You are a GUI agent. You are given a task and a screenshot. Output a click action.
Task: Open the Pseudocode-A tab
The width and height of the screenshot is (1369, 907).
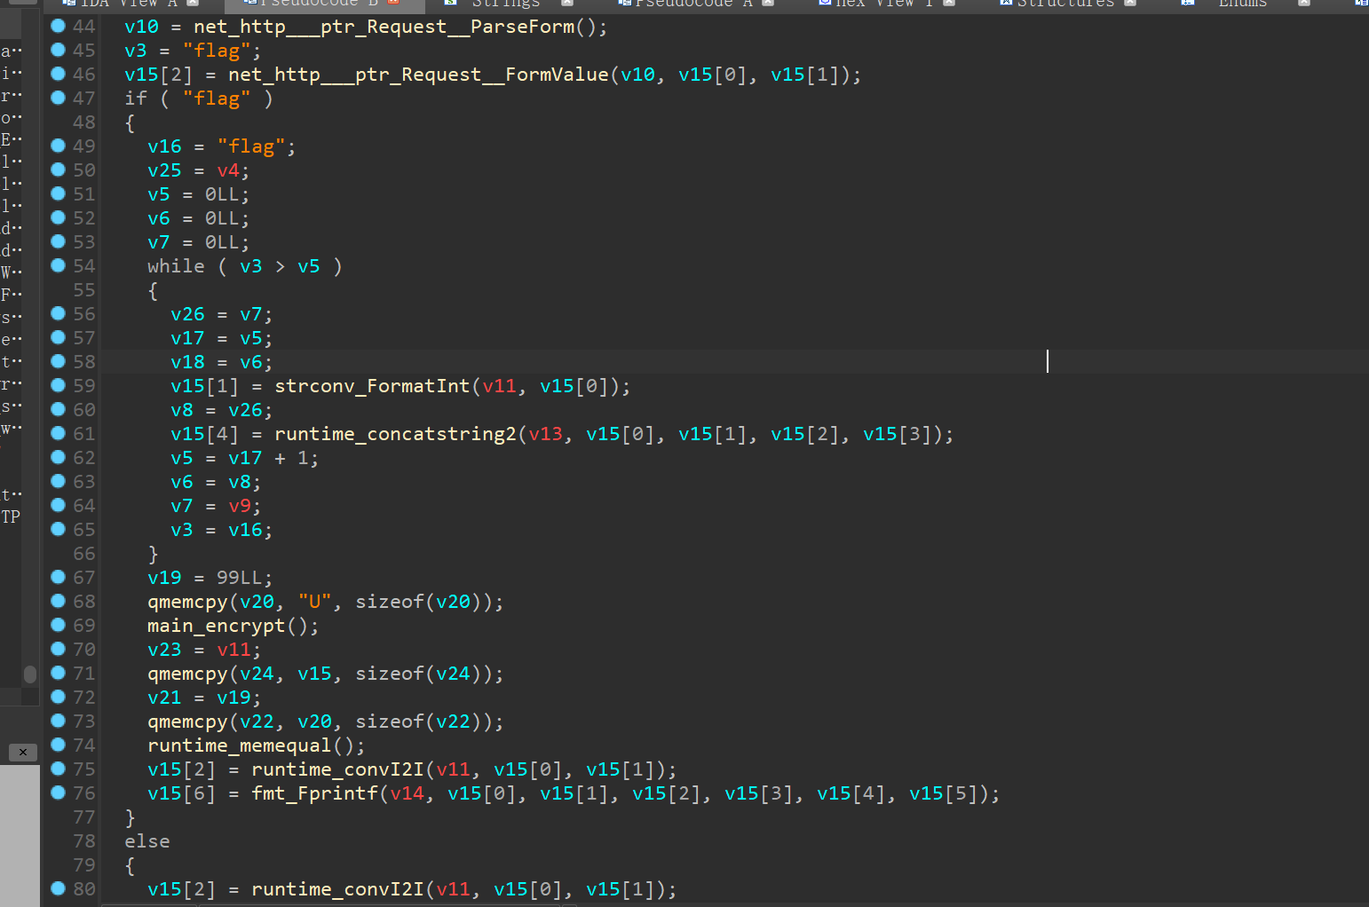point(692,4)
